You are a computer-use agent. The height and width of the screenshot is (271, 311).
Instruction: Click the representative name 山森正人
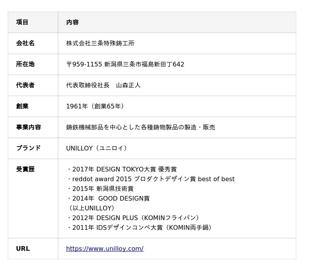128,85
